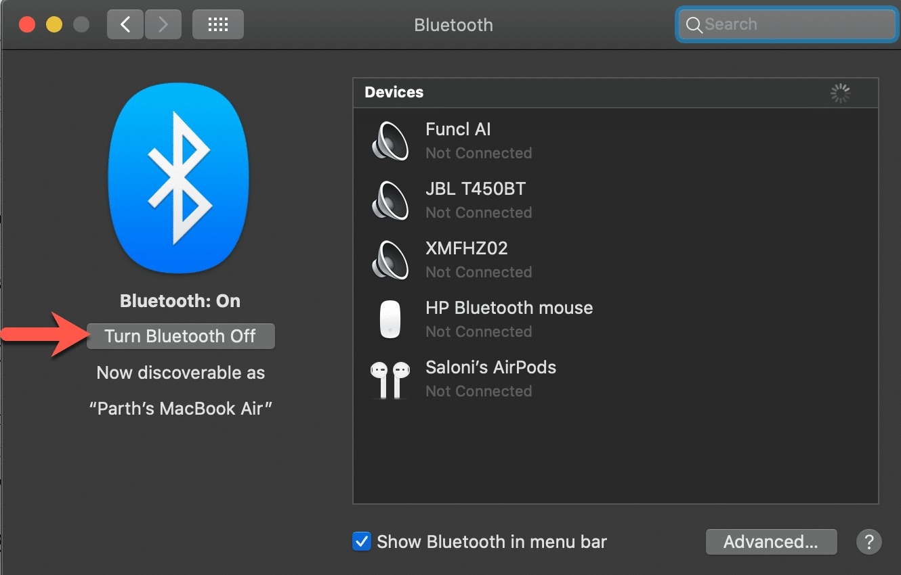Click the XMFHZ02 speaker icon
This screenshot has width=901, height=575.
[390, 259]
